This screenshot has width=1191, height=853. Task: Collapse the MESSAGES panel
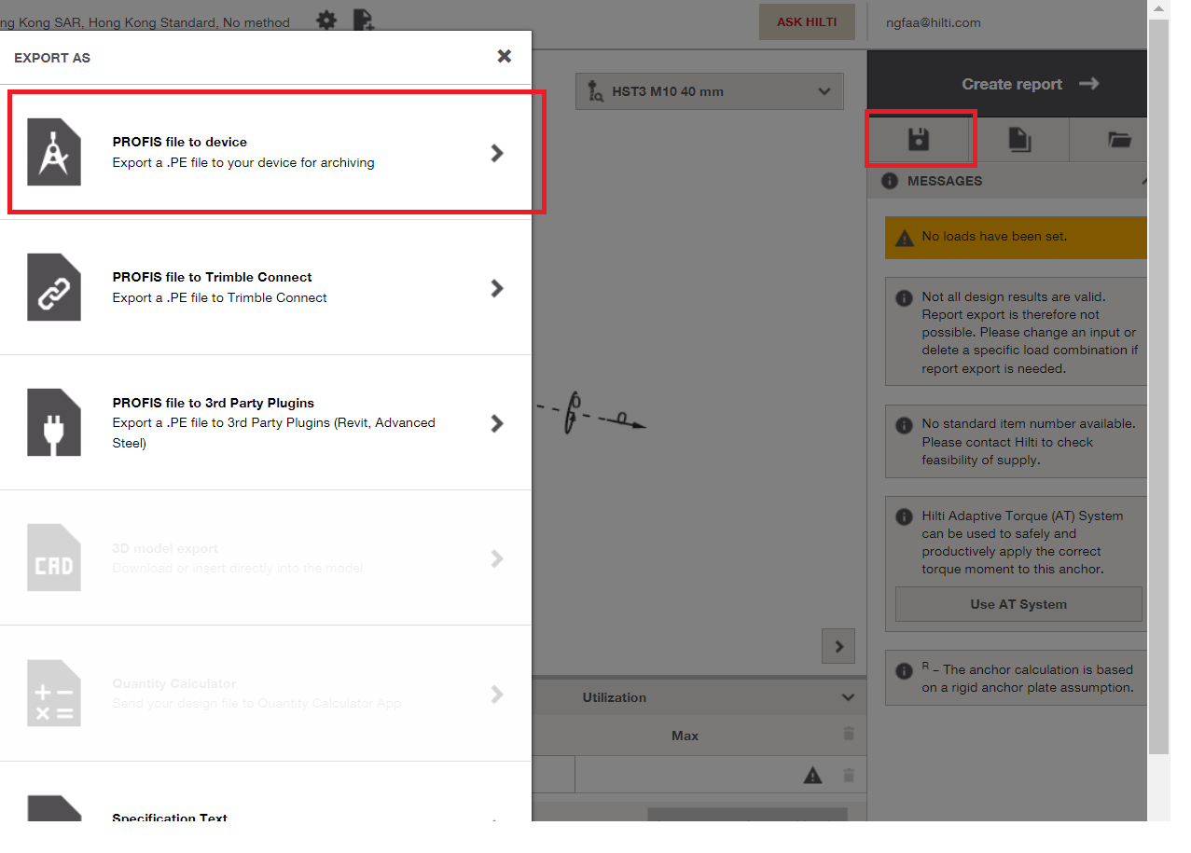click(1145, 180)
